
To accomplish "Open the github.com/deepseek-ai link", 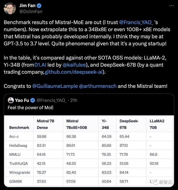I will 74,72.
